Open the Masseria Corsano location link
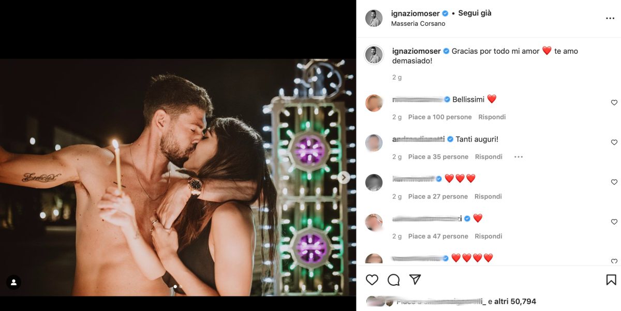The width and height of the screenshot is (621, 311). [x=418, y=24]
